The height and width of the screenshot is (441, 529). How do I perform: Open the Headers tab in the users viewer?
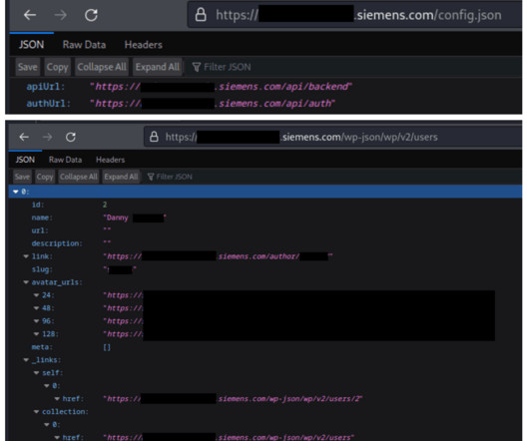click(111, 160)
